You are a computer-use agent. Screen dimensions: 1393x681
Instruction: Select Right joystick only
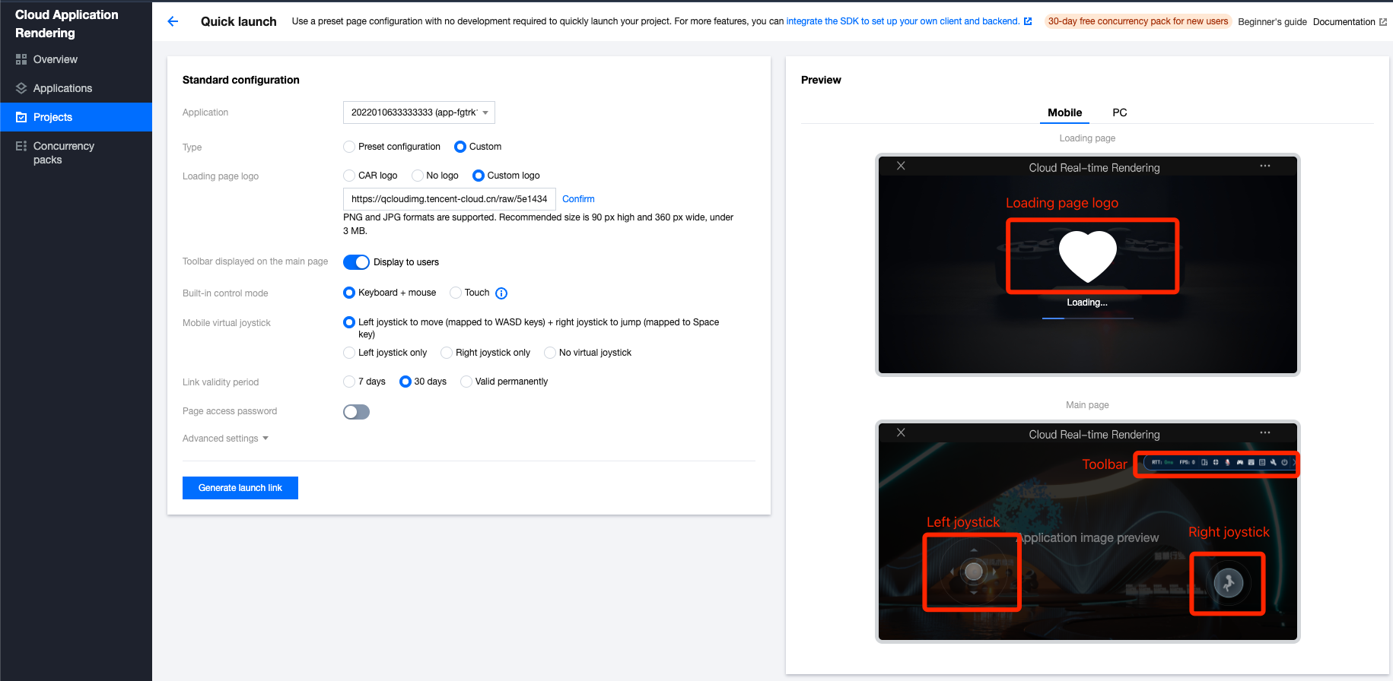[x=447, y=353]
